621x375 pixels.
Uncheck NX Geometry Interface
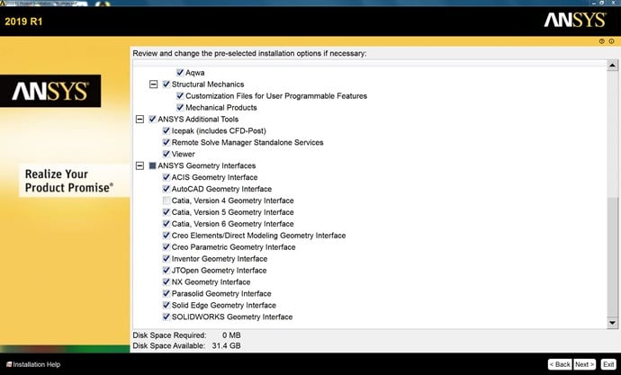coord(166,281)
